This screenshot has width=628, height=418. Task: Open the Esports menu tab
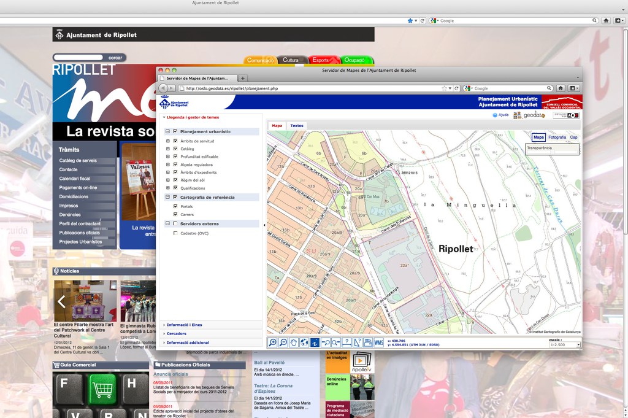tap(323, 60)
